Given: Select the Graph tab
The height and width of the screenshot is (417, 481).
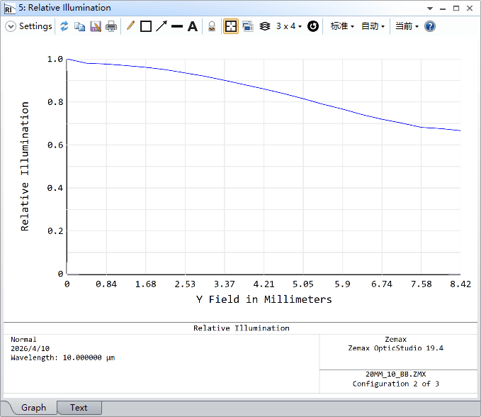Looking at the screenshot, I should coord(33,408).
